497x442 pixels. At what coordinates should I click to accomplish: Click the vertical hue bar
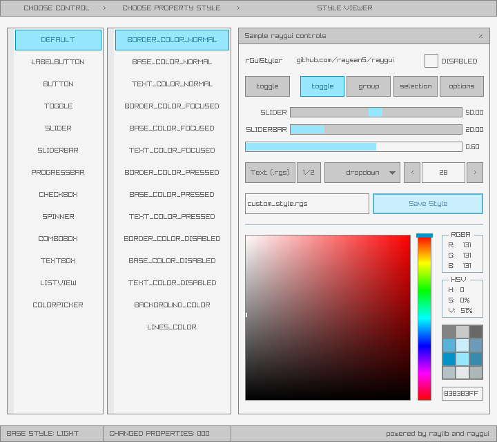pyautogui.click(x=424, y=318)
